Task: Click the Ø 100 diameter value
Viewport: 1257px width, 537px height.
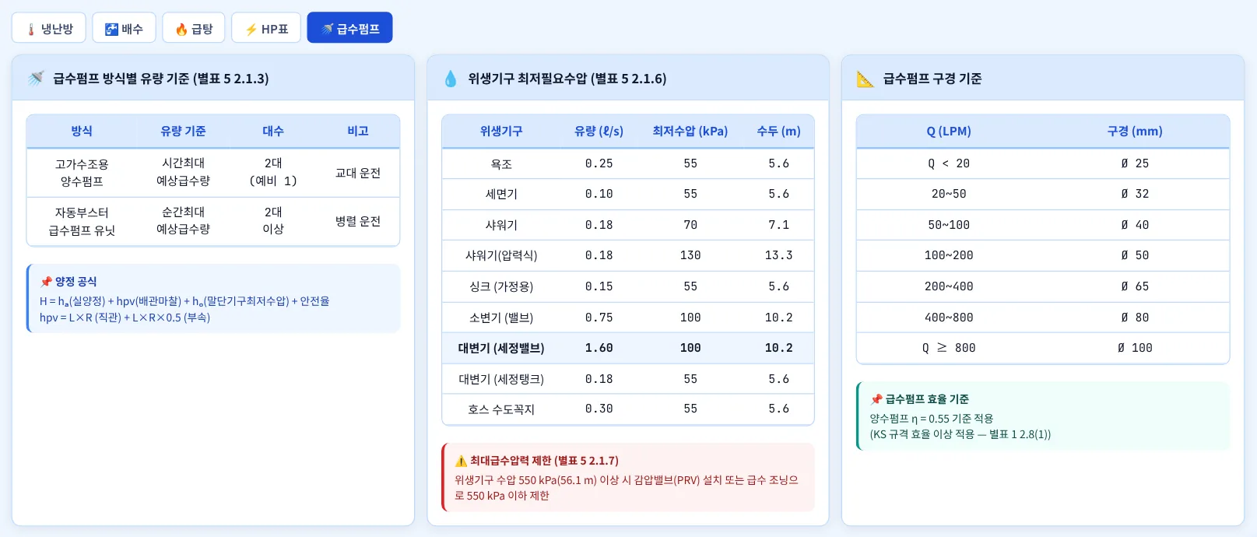Action: coord(1135,349)
